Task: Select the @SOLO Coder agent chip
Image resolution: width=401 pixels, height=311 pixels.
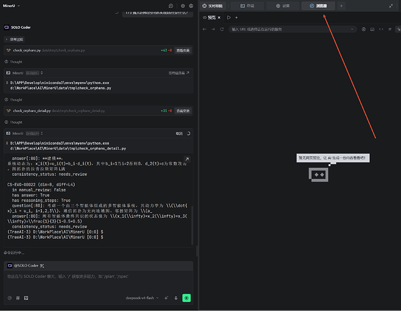Action: [23, 266]
